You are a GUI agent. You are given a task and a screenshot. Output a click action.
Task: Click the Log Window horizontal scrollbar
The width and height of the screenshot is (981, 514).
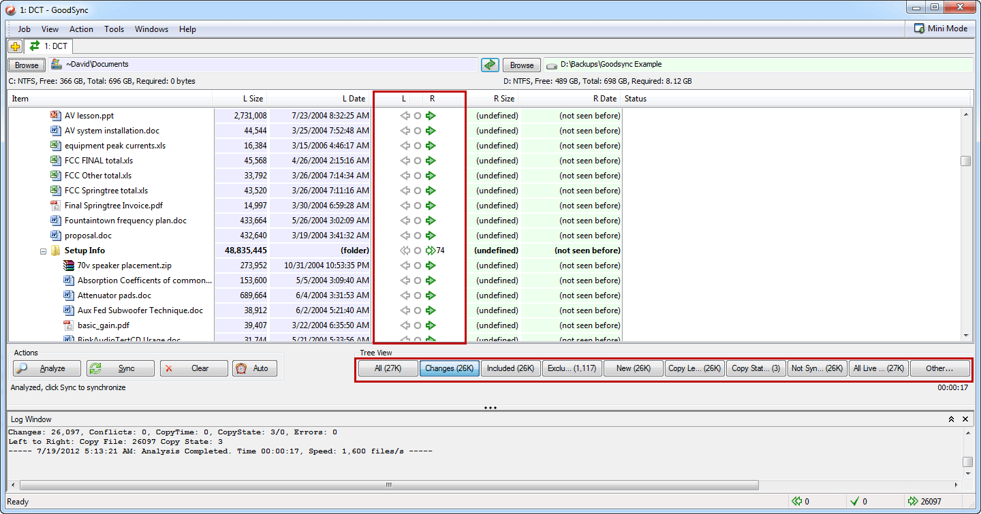[388, 485]
